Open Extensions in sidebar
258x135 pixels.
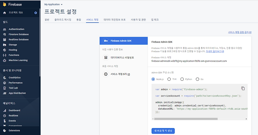click(x=14, y=131)
